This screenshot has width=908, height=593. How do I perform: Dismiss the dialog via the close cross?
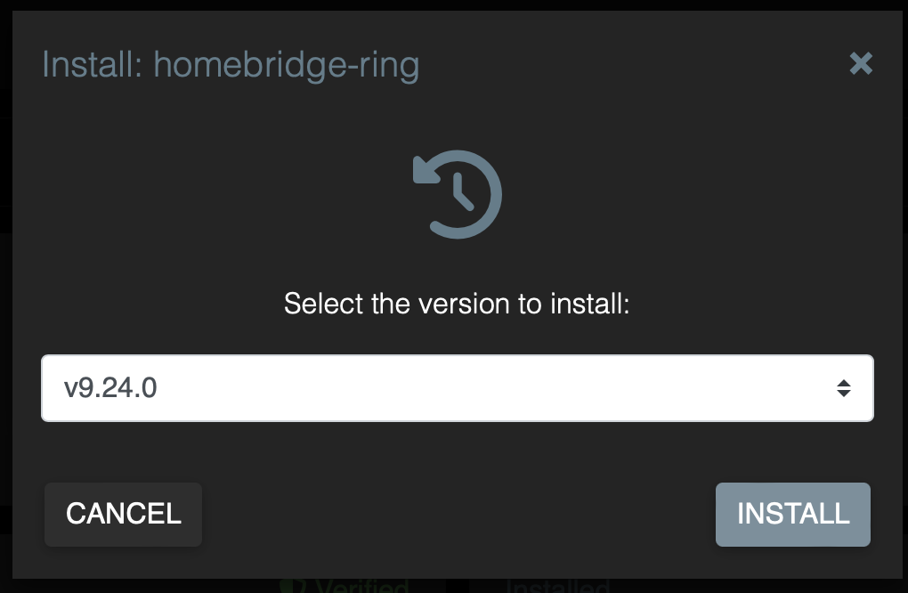(x=860, y=63)
